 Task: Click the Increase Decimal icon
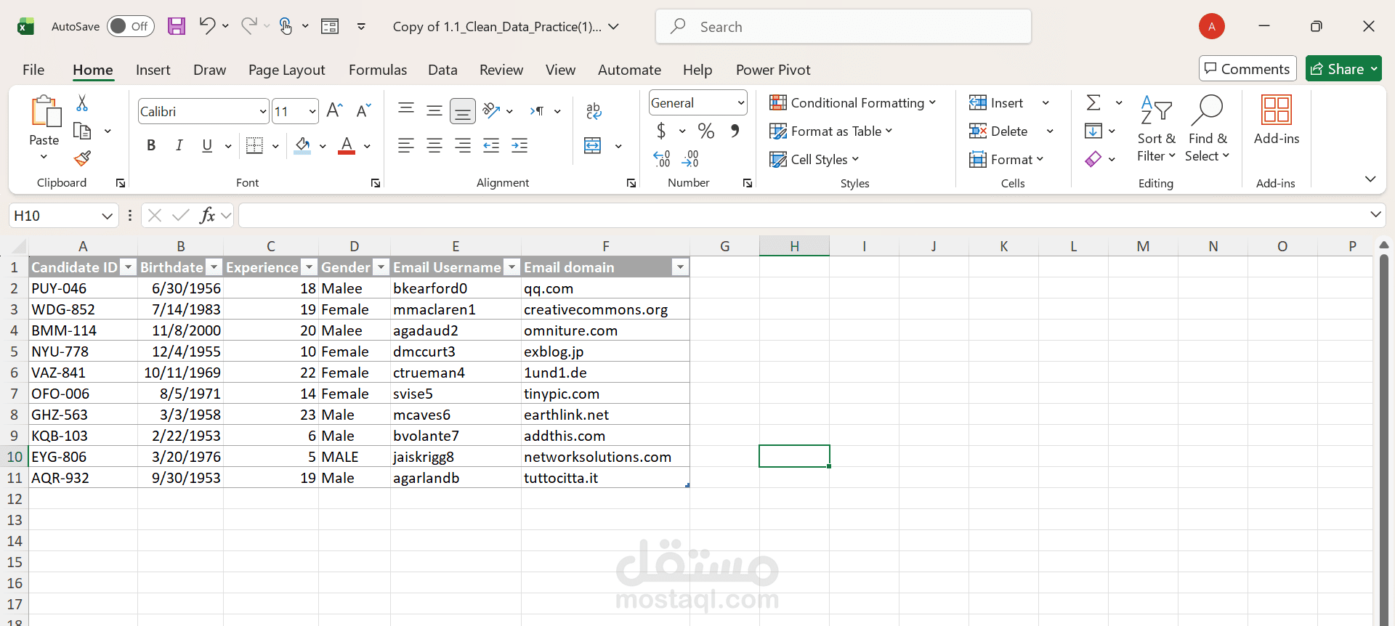(661, 159)
